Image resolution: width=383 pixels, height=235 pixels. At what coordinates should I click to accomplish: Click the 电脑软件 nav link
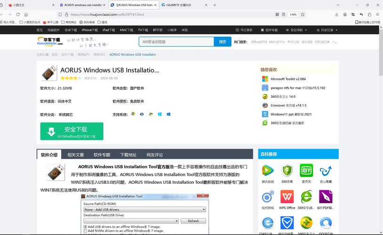[54, 30]
